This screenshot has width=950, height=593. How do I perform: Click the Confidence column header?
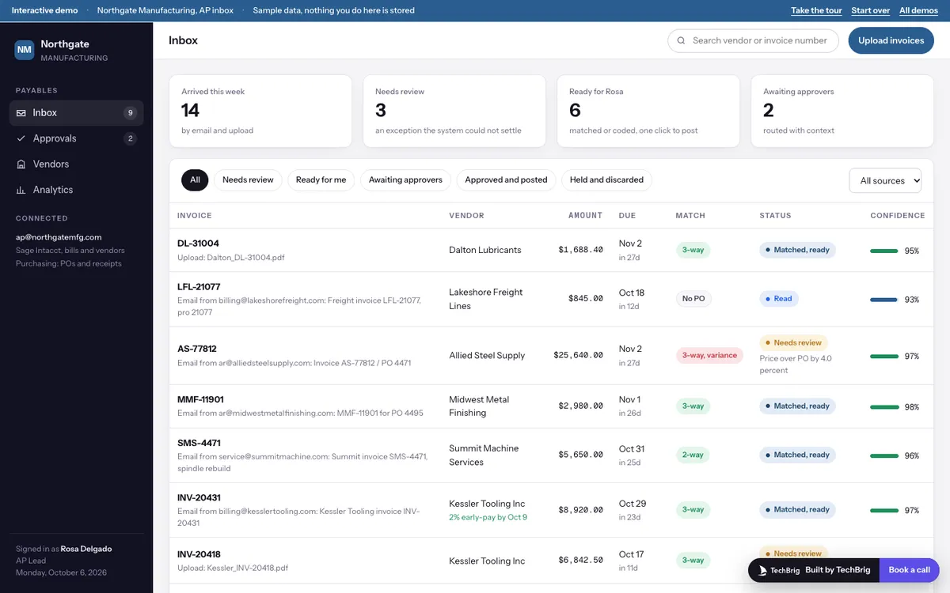pyautogui.click(x=898, y=215)
